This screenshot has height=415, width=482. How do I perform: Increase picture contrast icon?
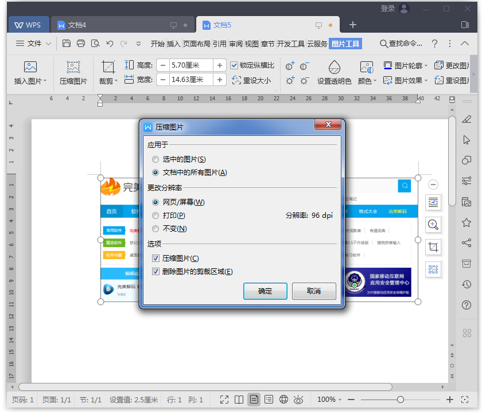coord(290,65)
